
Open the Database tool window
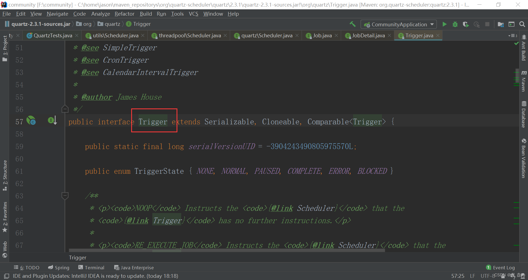coord(524,114)
